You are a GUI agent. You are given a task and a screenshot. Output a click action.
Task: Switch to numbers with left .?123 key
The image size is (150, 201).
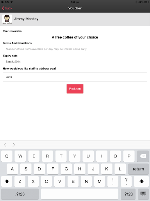click(x=20, y=194)
